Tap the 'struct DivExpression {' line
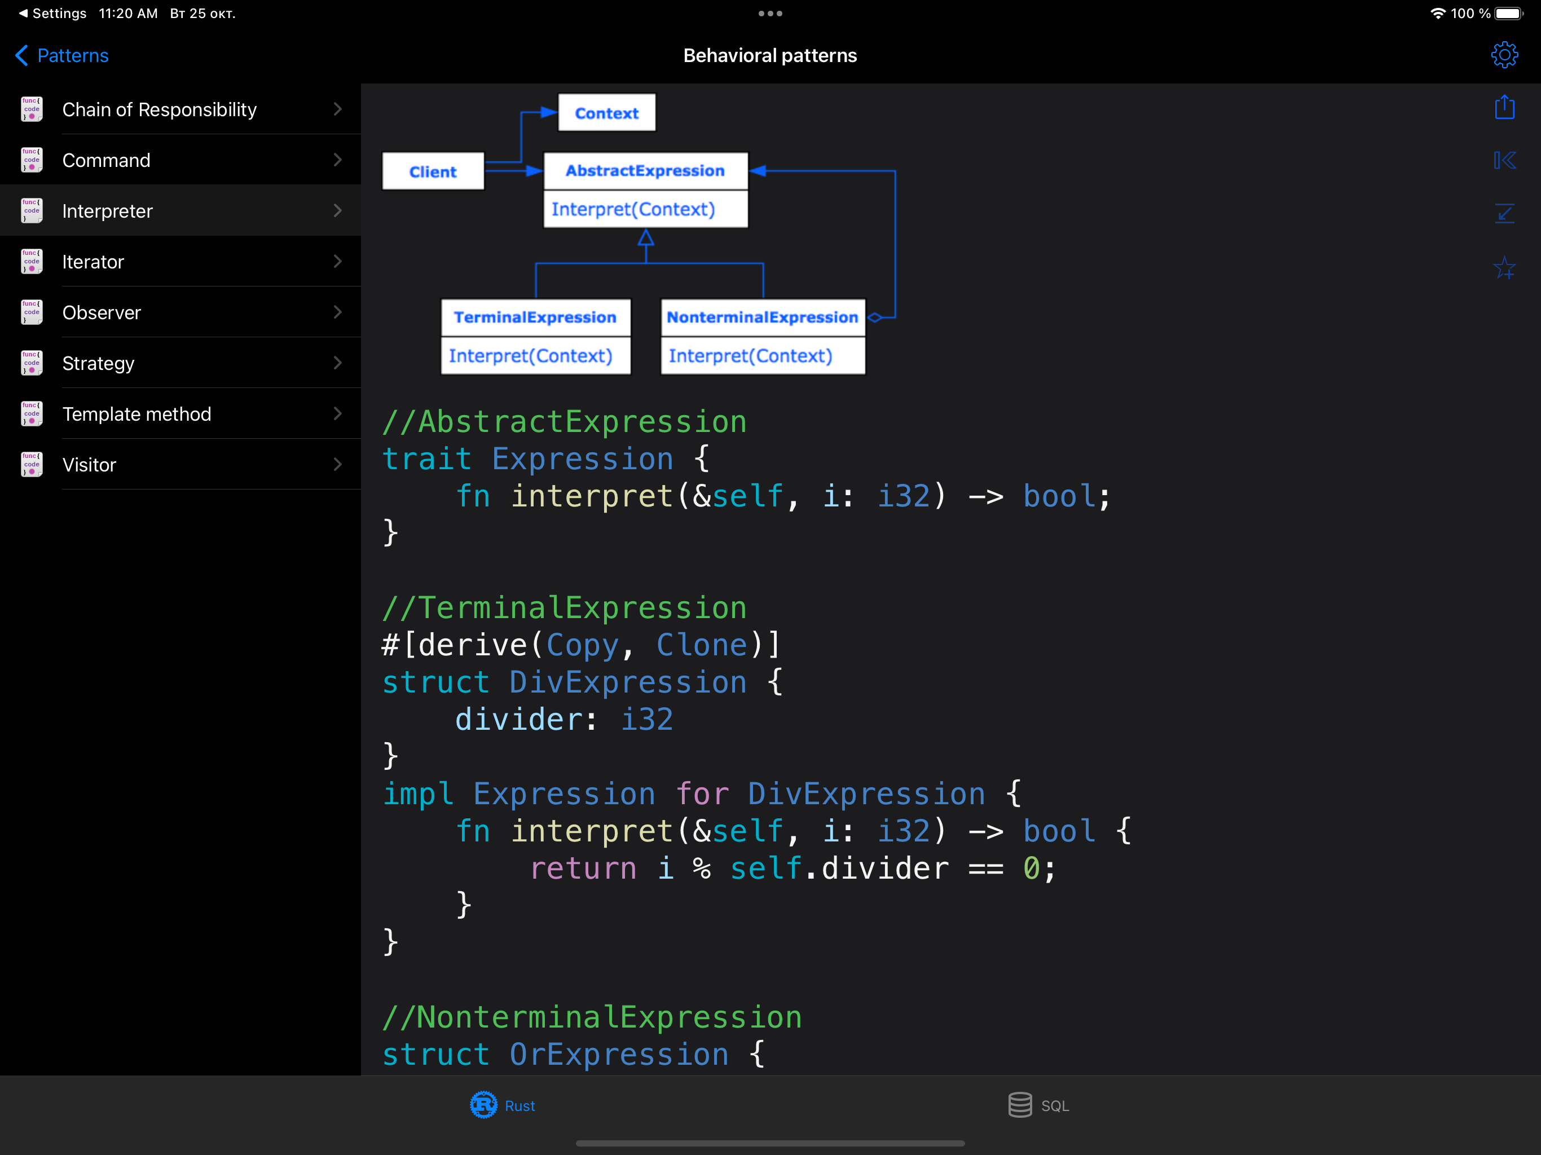Screen dimensions: 1541x1155 tap(583, 682)
